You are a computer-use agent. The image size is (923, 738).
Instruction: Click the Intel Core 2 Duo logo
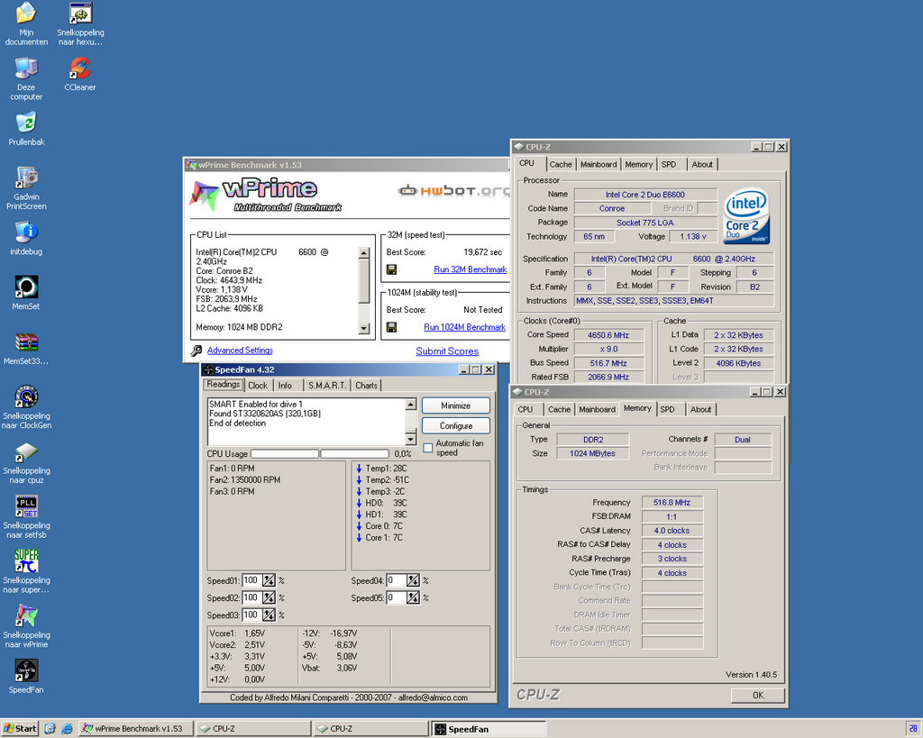746,215
